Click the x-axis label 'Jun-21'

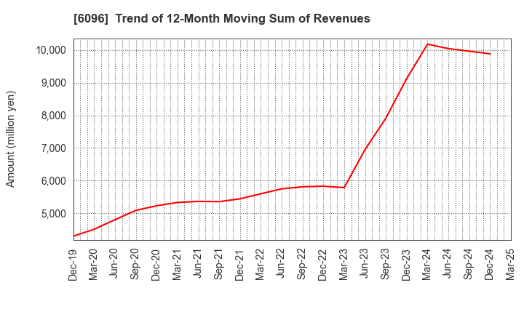[197, 263]
